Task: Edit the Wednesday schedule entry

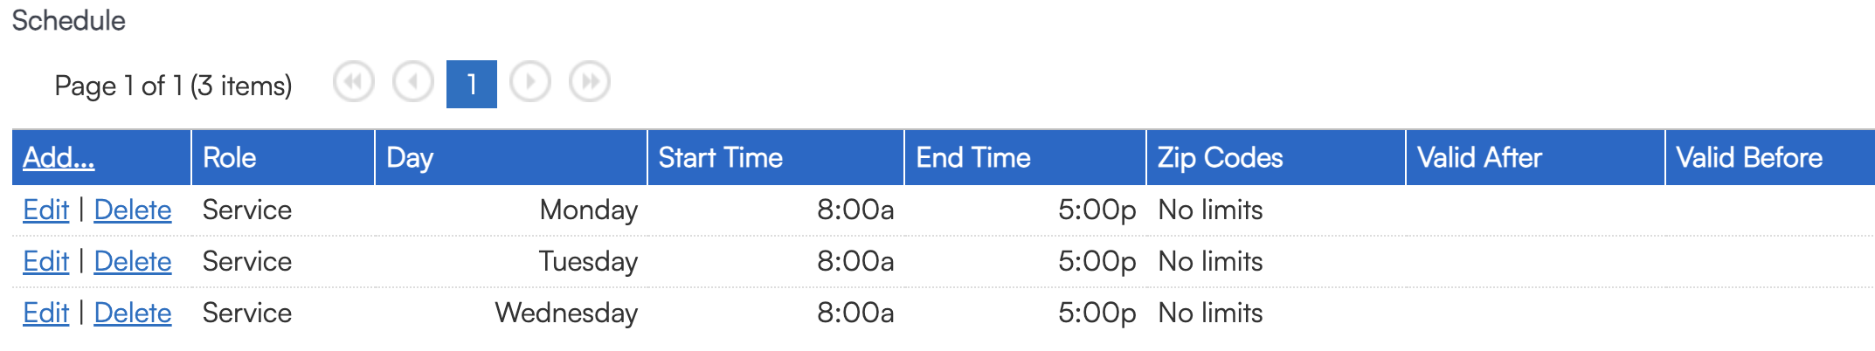Action: coord(45,313)
